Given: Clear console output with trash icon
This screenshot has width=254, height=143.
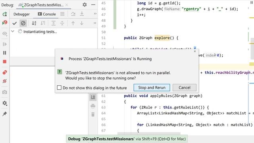Looking at the screenshot, I should point(93,114).
